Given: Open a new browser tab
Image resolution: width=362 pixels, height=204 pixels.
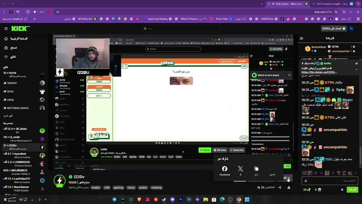Looking at the screenshot, I should pyautogui.click(x=262, y=4).
